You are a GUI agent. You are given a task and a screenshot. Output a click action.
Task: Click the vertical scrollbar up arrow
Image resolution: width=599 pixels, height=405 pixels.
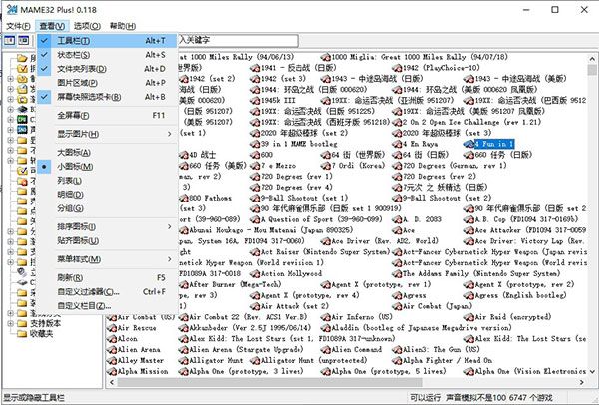click(592, 59)
